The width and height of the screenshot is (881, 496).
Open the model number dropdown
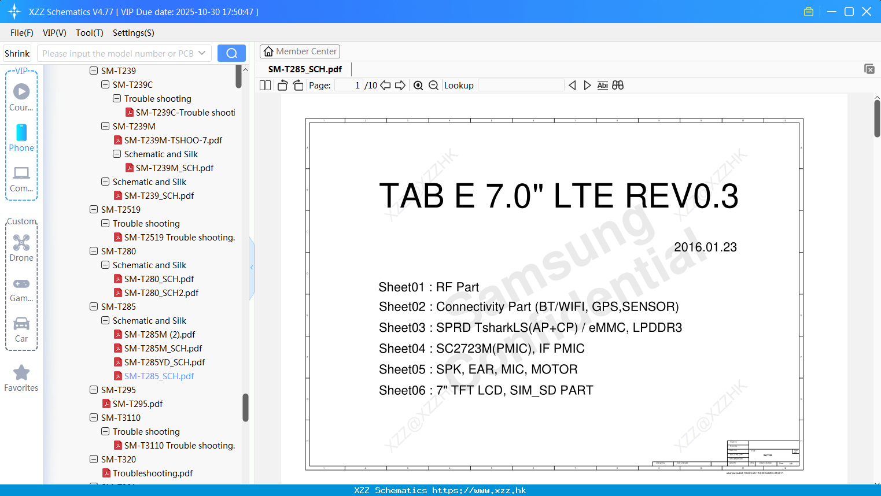pyautogui.click(x=202, y=53)
